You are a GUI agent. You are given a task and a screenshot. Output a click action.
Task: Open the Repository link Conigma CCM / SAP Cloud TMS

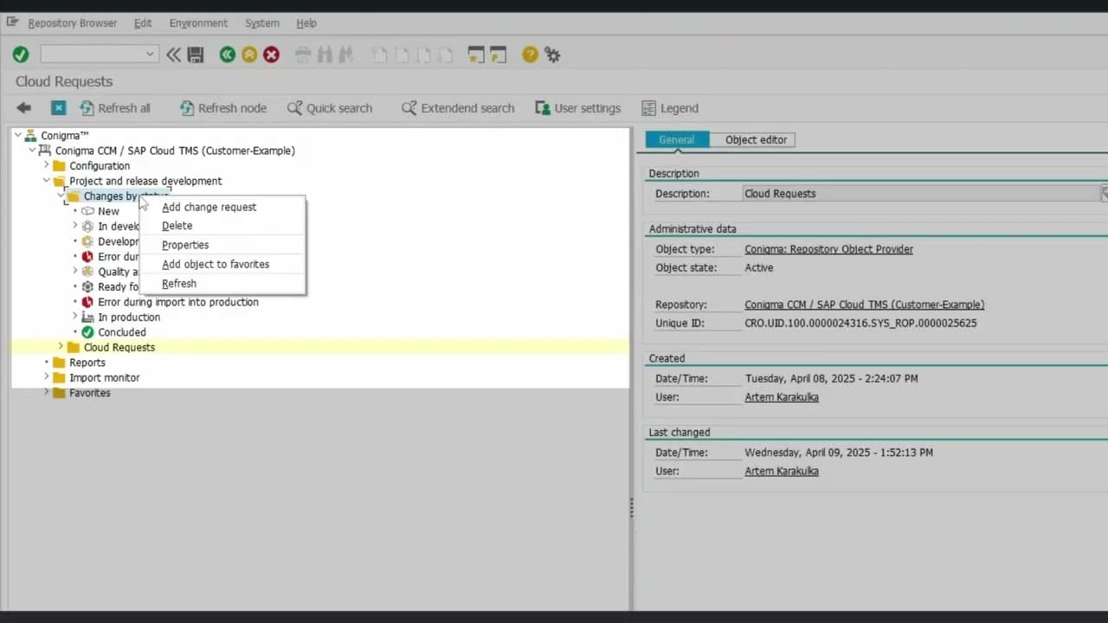(x=864, y=305)
